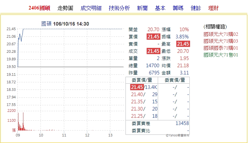Click the 委買價/量 column header
The image size is (248, 143).
tap(142, 80)
